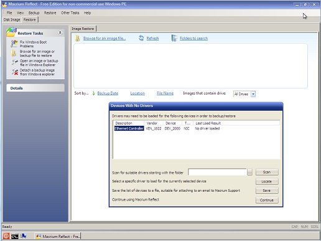Select the Ethernet Controller row
321x241 pixels.
(x=197, y=128)
